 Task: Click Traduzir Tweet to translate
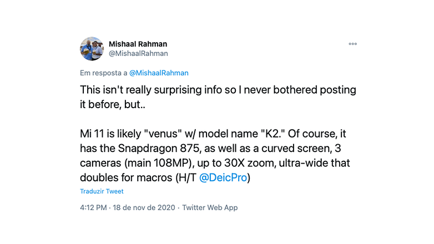tap(102, 191)
